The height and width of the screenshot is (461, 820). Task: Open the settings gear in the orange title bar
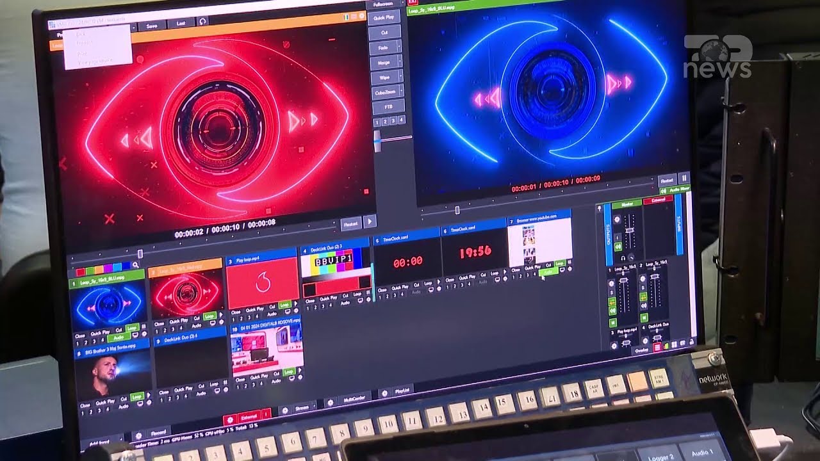(x=362, y=15)
